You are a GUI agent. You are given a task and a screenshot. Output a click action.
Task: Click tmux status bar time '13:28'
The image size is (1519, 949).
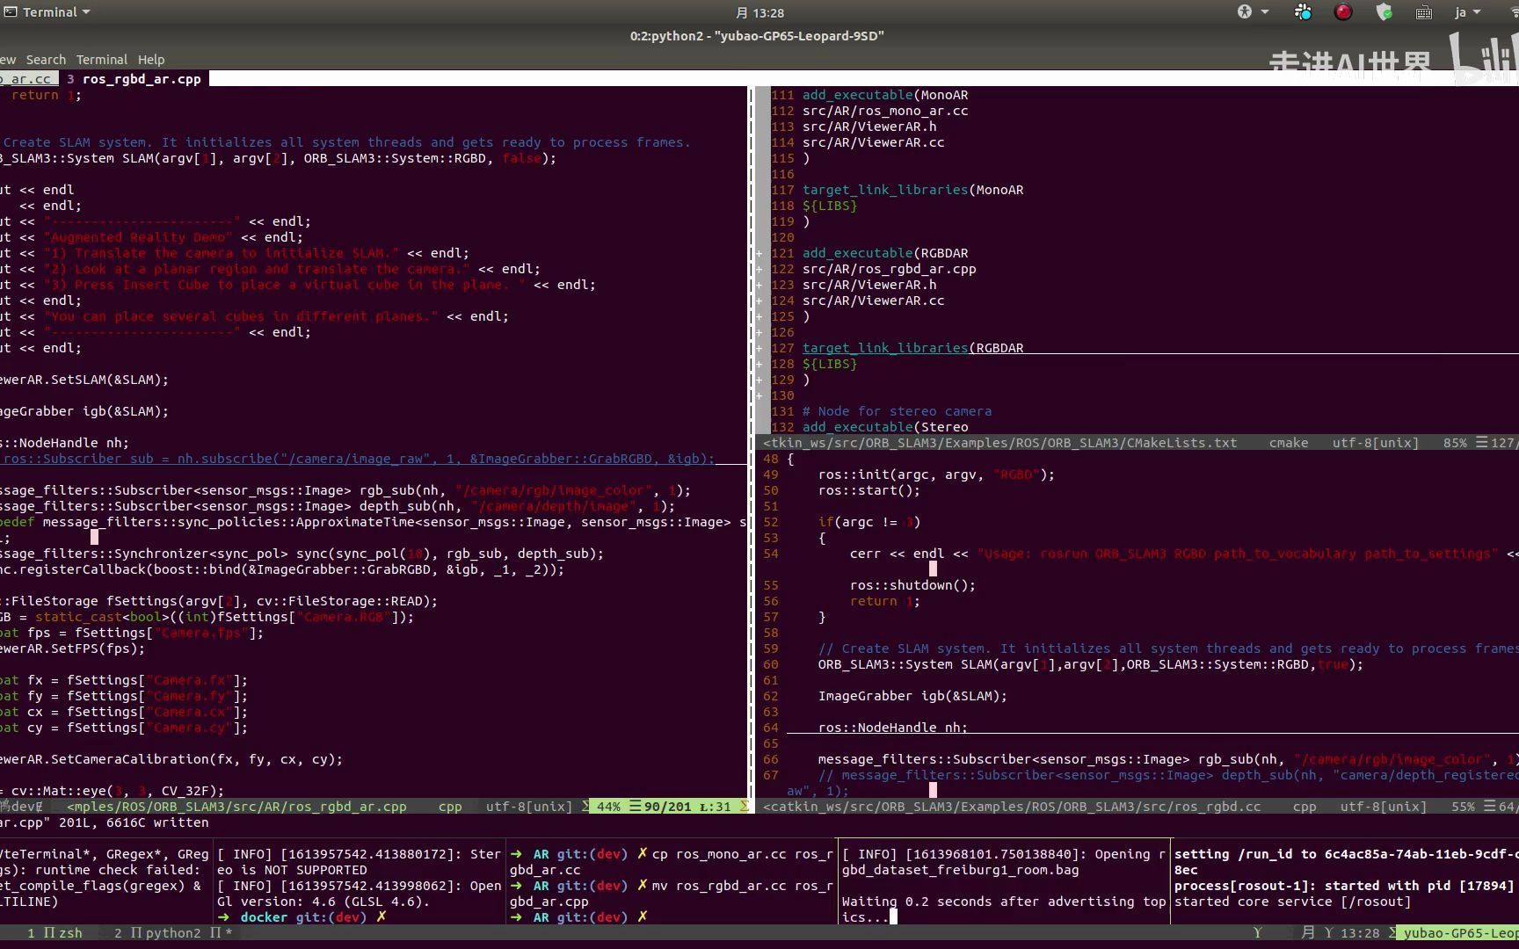[x=1360, y=933]
